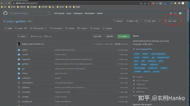Open the .dockerignore file
This screenshot has width=190, height=106.
click(27, 83)
